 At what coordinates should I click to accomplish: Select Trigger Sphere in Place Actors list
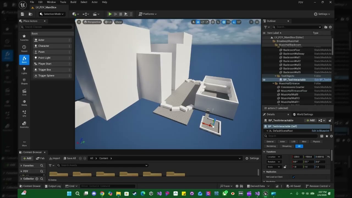coord(52,76)
